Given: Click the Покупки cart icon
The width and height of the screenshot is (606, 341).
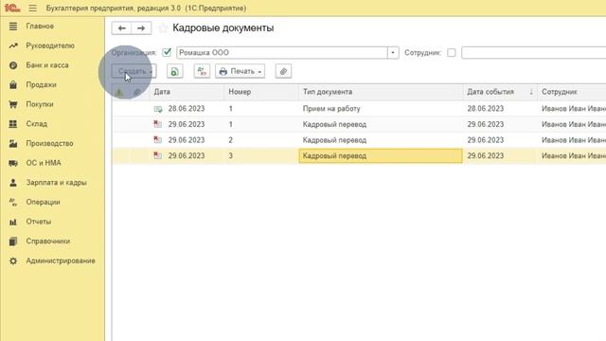Looking at the screenshot, I should pyautogui.click(x=13, y=104).
